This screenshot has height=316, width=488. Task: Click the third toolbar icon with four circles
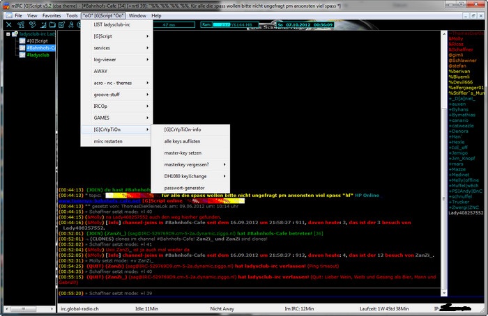[32, 24]
